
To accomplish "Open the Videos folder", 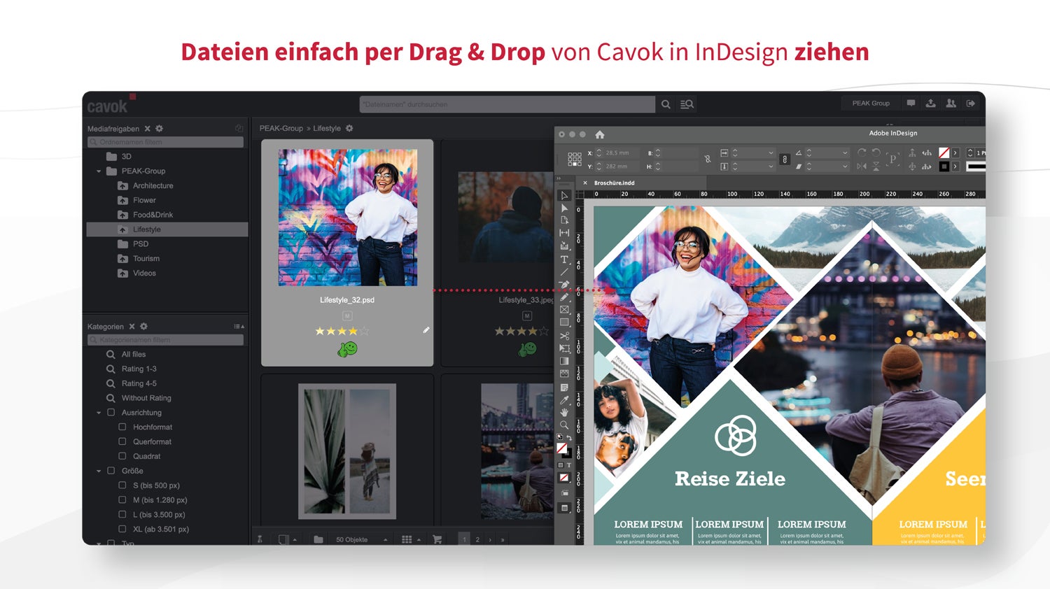I will 144,274.
